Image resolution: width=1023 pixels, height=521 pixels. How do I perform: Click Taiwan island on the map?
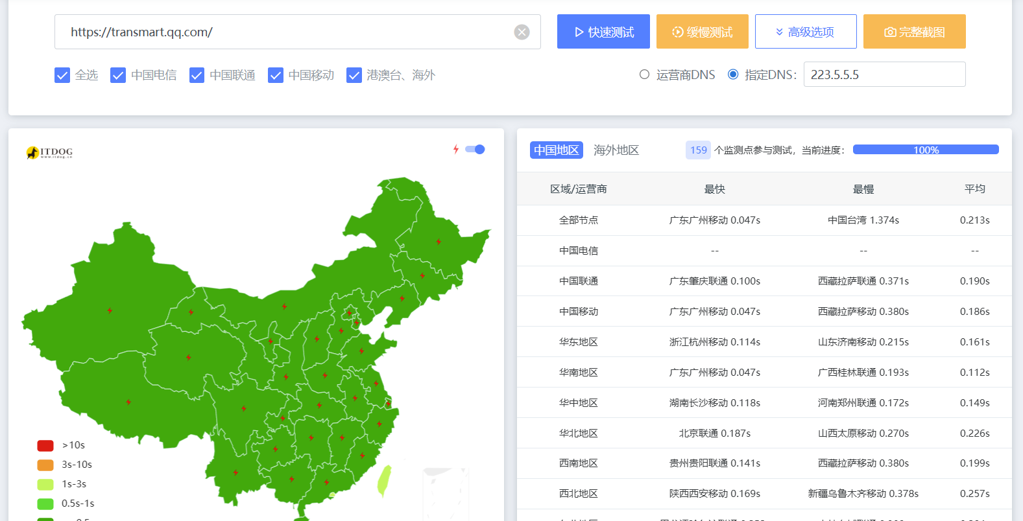(384, 480)
